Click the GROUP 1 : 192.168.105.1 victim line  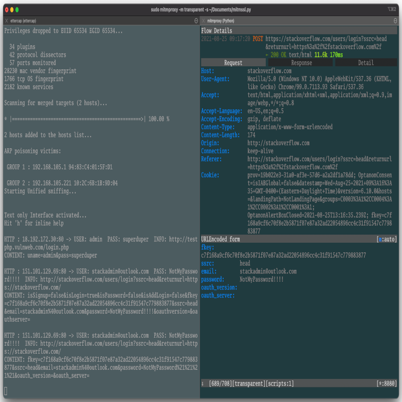tap(59, 167)
